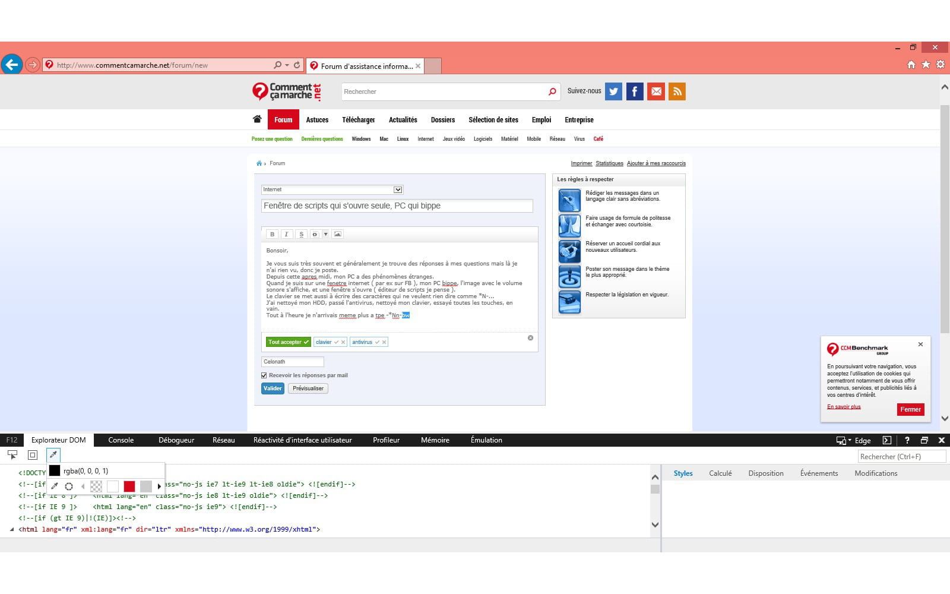
Task: Click the select element tool in DOM Explorer
Action: point(12,455)
